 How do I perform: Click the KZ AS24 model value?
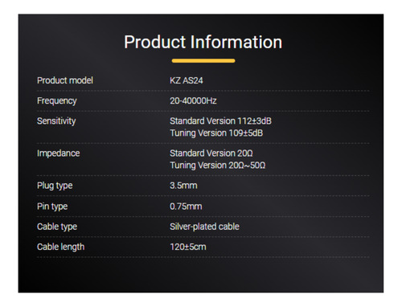coord(187,80)
